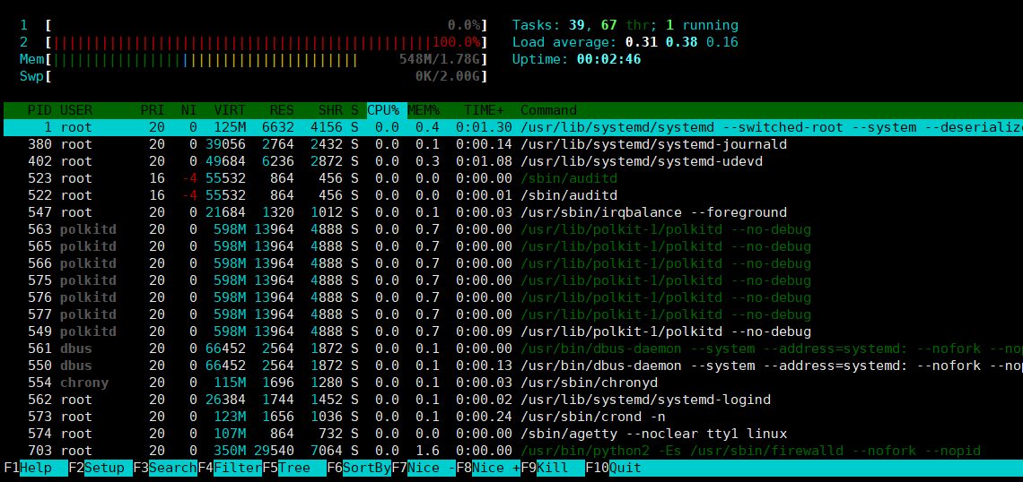1023x482 pixels.
Task: Select the systemd-logind process row
Action: coord(513,400)
